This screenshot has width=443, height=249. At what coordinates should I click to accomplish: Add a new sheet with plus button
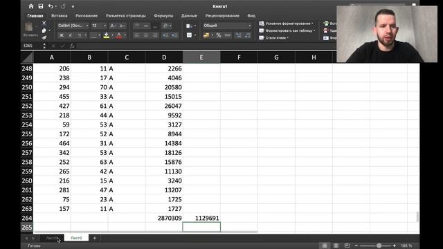tap(95, 238)
